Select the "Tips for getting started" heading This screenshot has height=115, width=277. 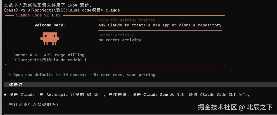[127, 20]
